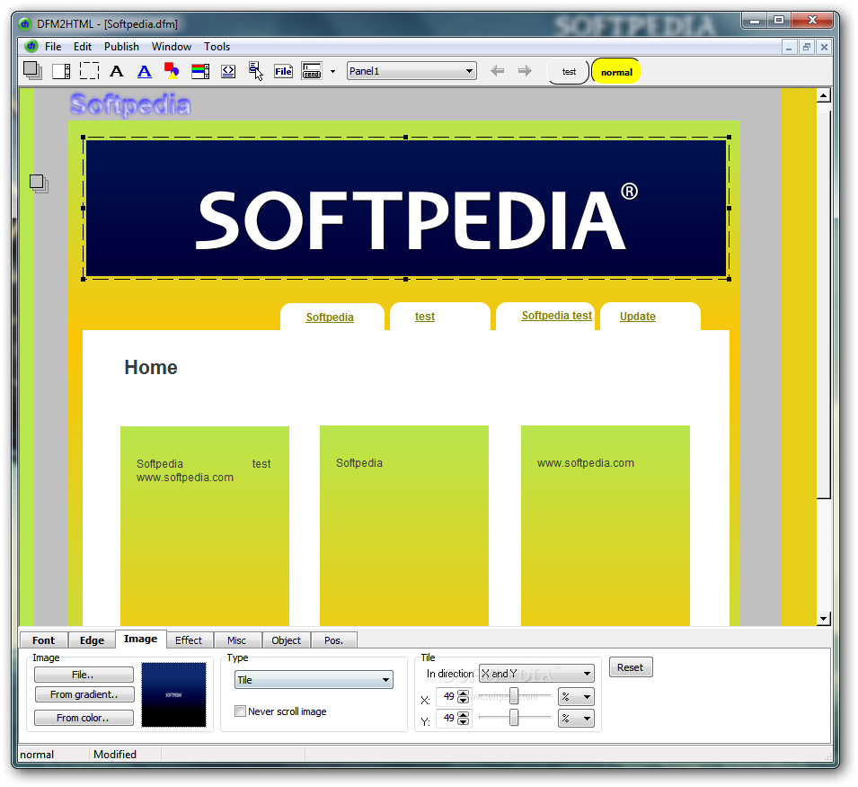Click the purple Softpedia title text
Image resolution: width=858 pixels, height=787 pixels.
pos(130,104)
